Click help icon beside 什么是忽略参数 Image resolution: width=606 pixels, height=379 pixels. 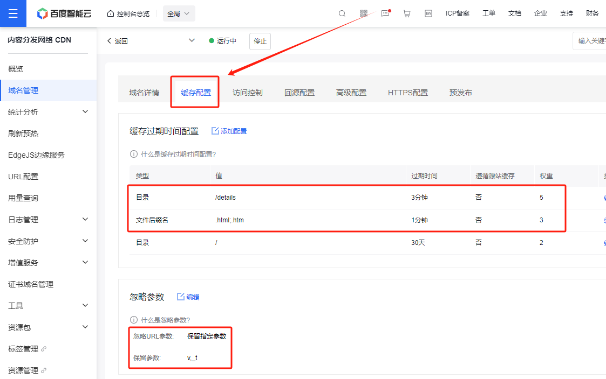[134, 320]
